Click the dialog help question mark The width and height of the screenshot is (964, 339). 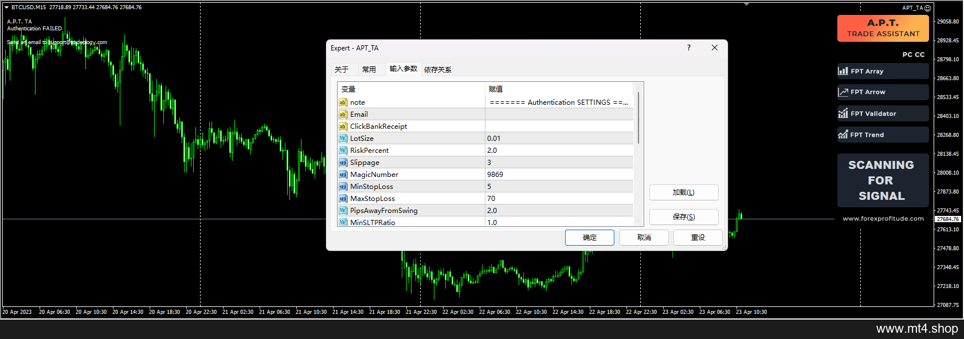point(689,48)
